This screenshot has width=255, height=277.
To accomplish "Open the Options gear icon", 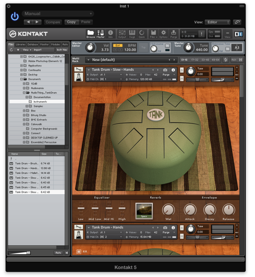I will coord(164,34).
